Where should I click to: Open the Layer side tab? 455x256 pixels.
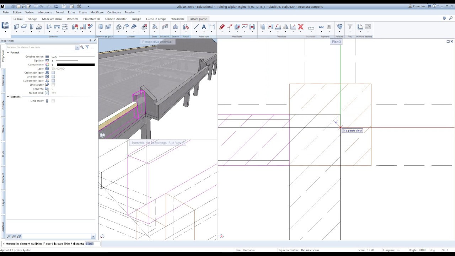3,202
